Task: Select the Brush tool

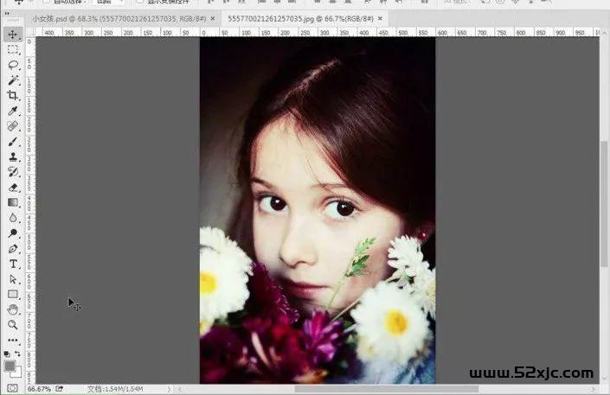Action: (13, 142)
